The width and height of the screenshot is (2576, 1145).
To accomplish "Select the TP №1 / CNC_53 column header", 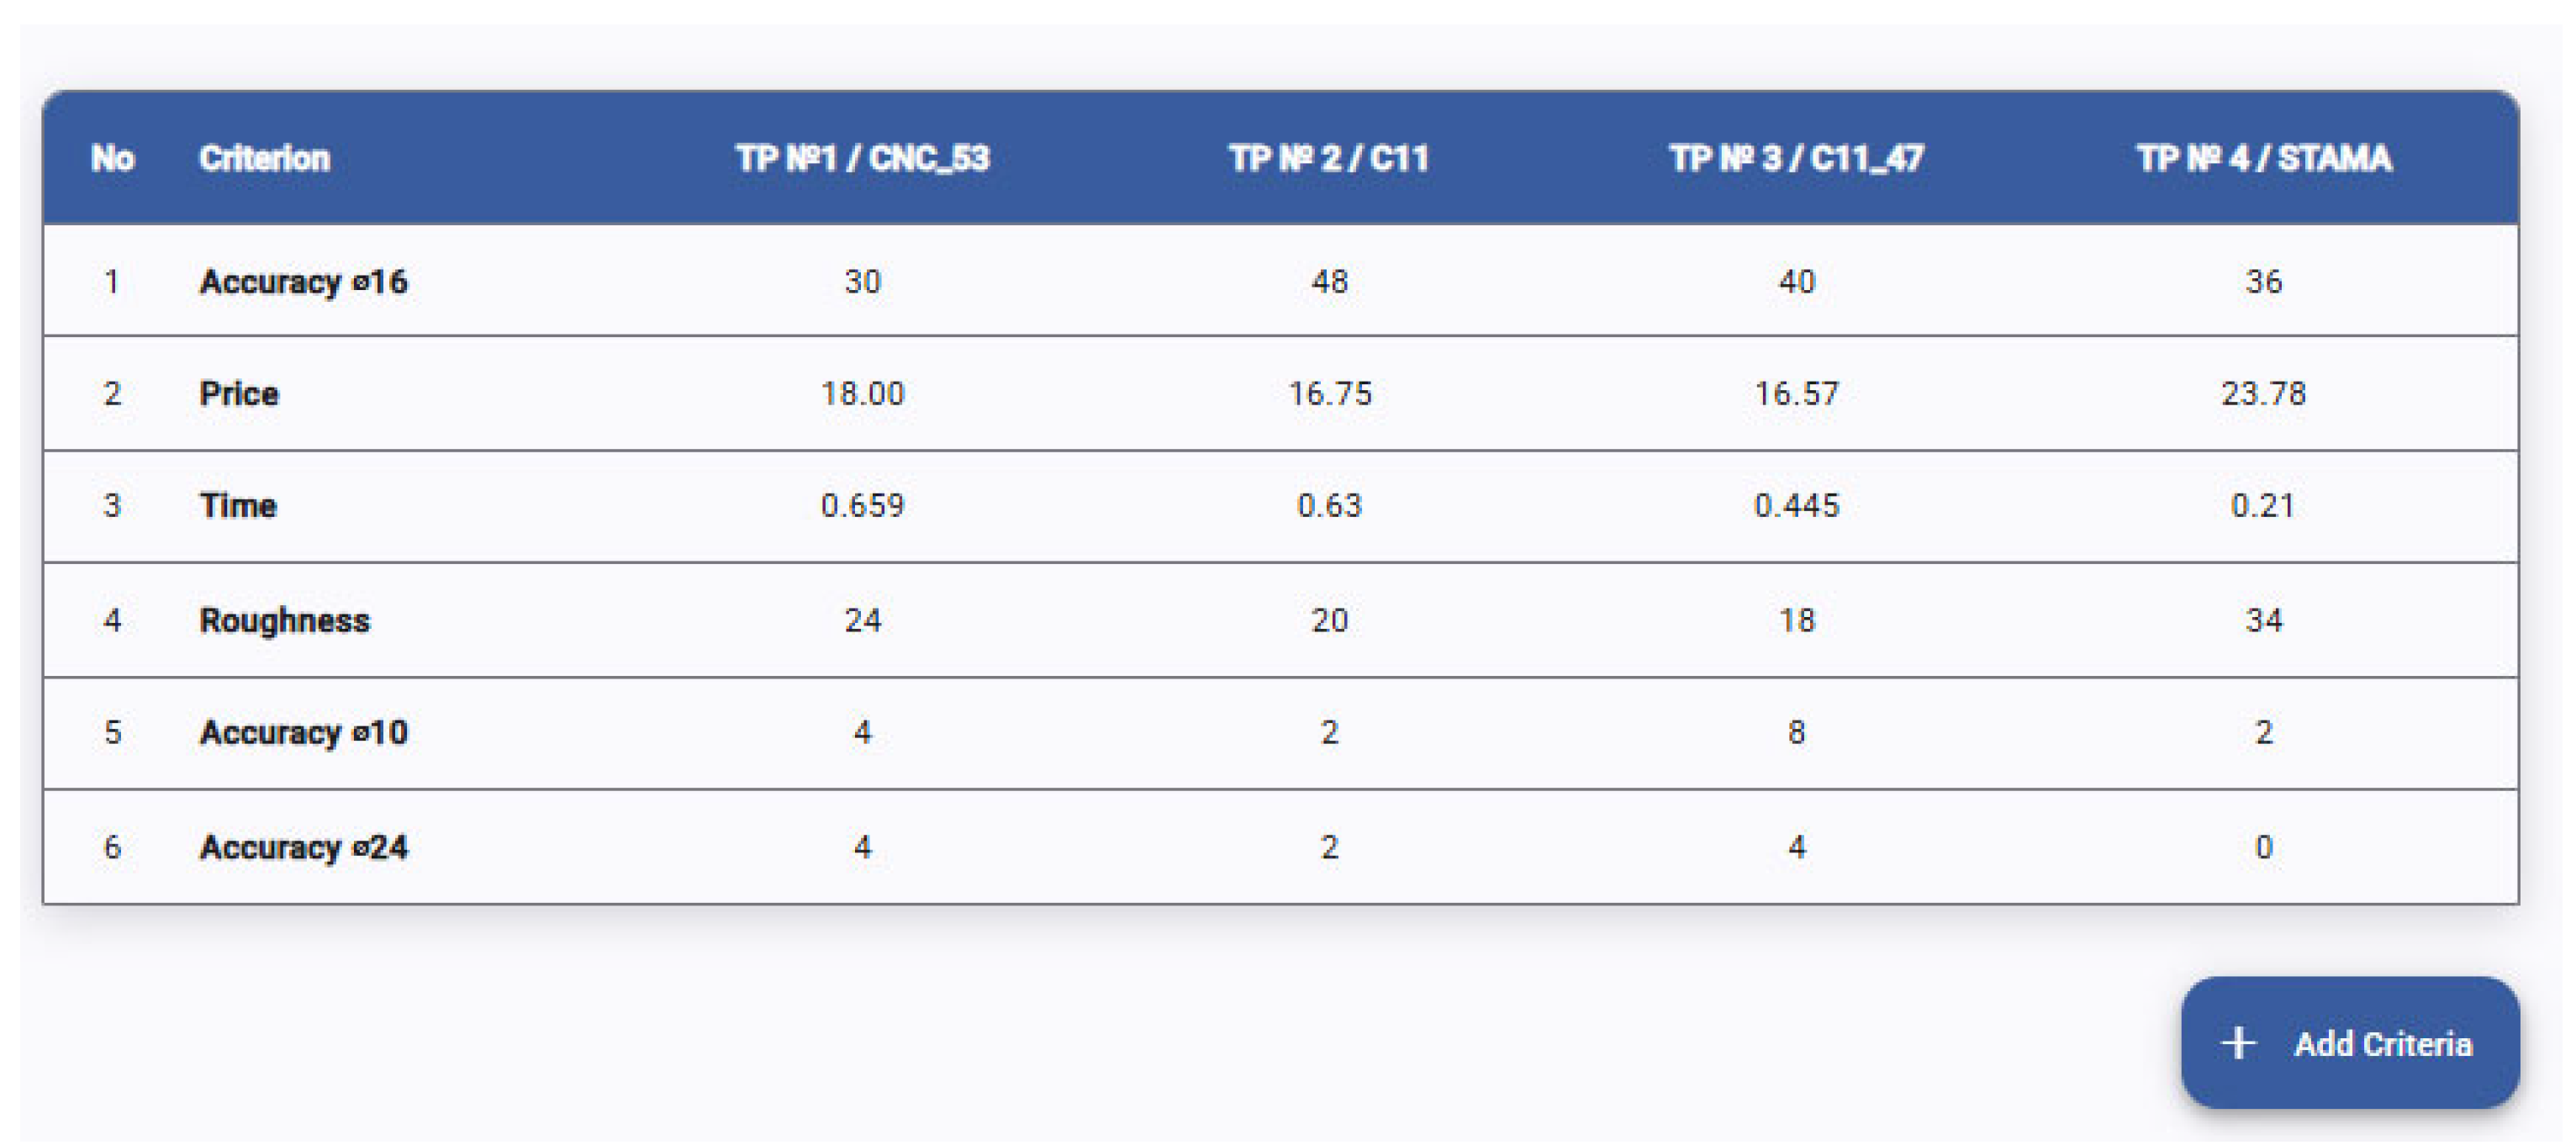I will (862, 158).
